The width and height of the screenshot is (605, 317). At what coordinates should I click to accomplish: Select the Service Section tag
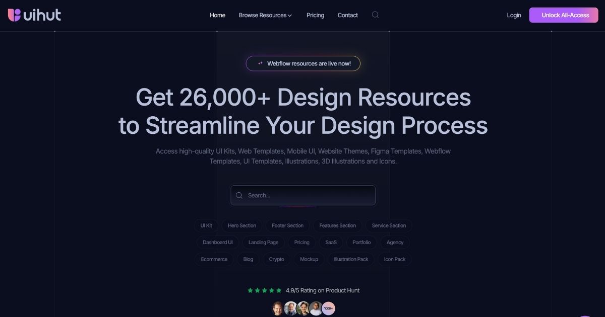click(389, 225)
